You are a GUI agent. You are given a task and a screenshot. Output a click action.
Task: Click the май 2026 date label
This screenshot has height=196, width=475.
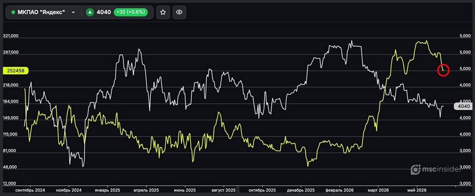click(417, 190)
